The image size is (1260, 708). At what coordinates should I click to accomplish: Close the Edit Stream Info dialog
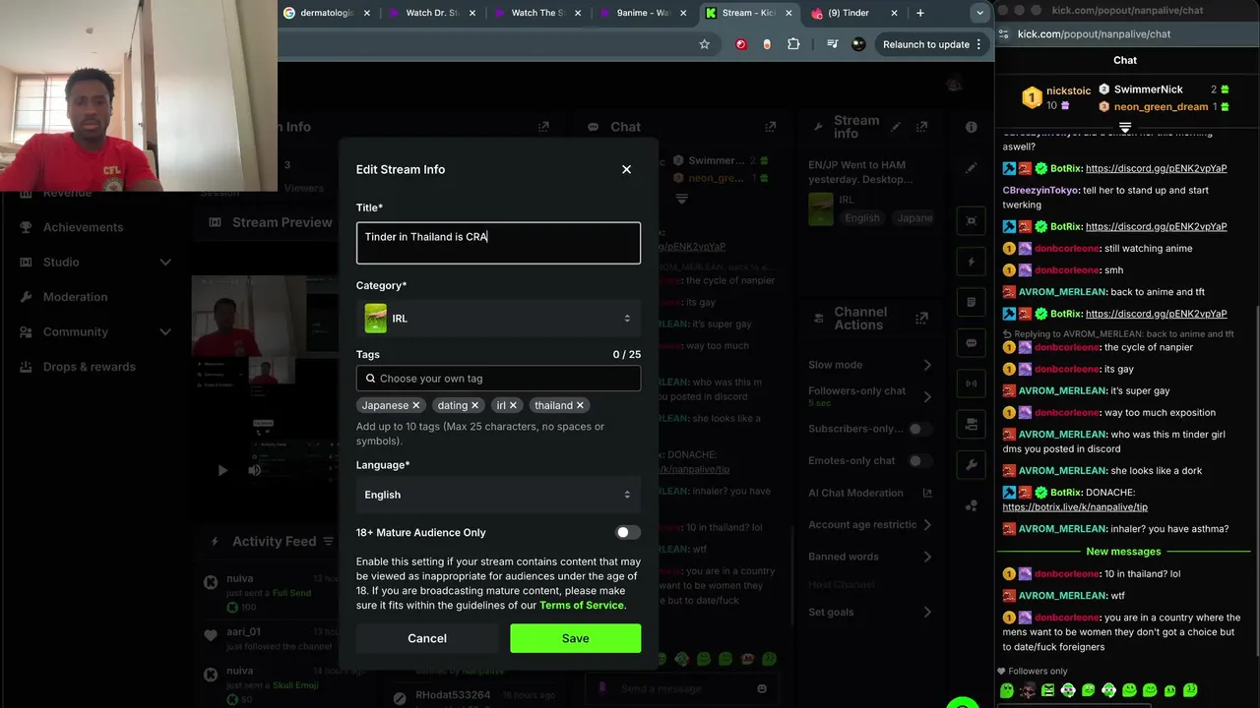[x=626, y=169]
